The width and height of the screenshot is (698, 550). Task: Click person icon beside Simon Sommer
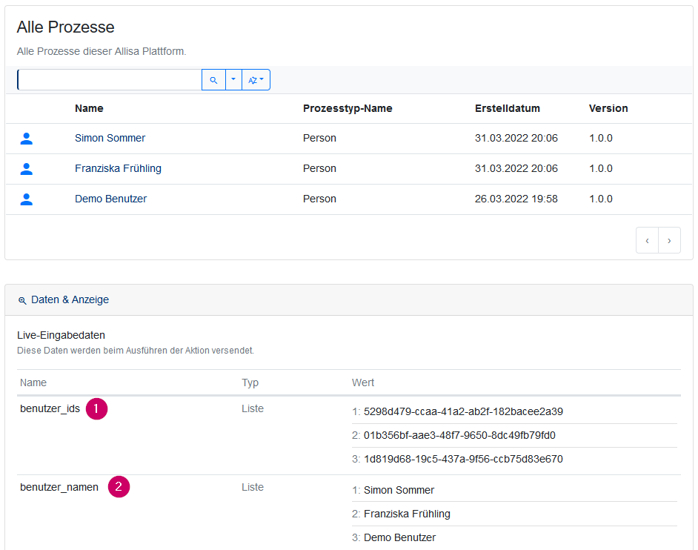coord(27,139)
